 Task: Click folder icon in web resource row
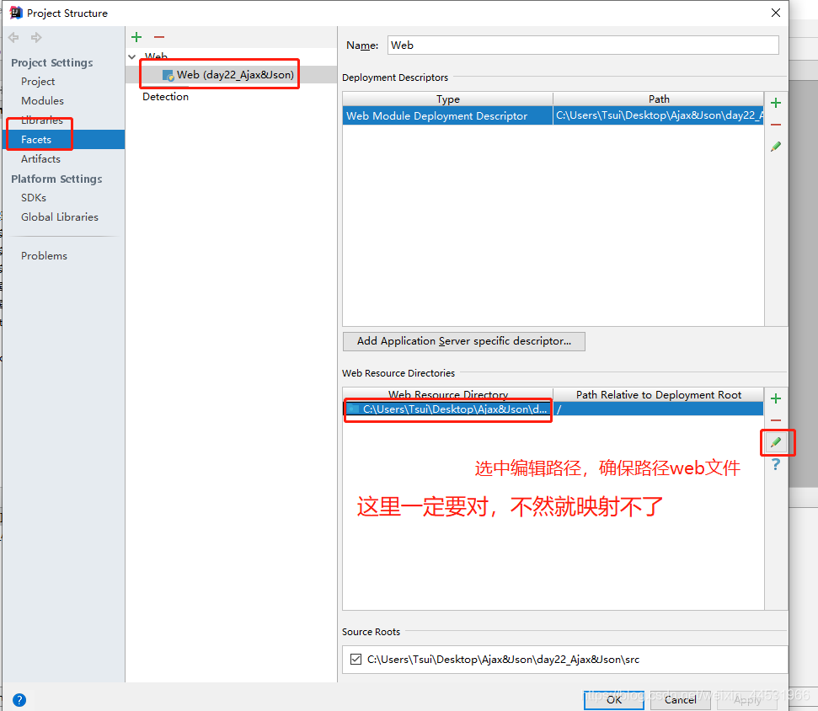pyautogui.click(x=354, y=409)
